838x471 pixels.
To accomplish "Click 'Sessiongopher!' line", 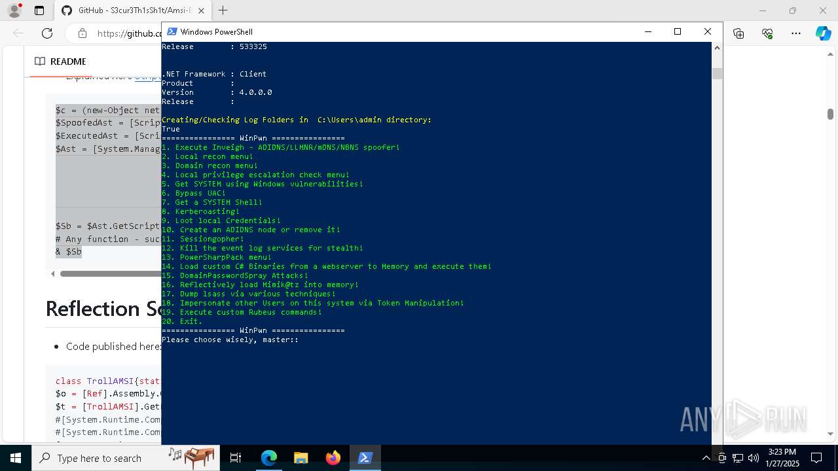I will click(x=203, y=239).
